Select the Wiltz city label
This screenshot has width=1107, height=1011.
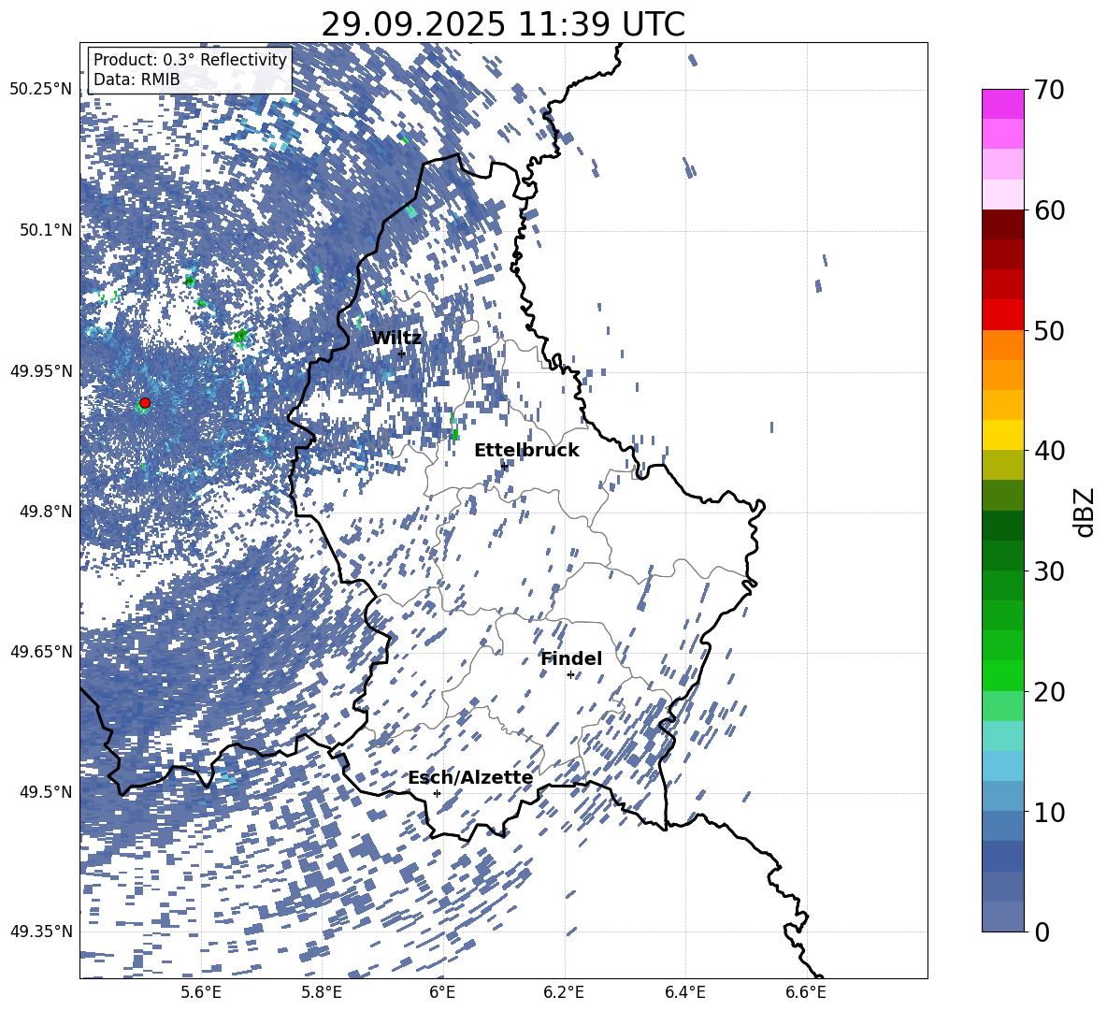[396, 339]
